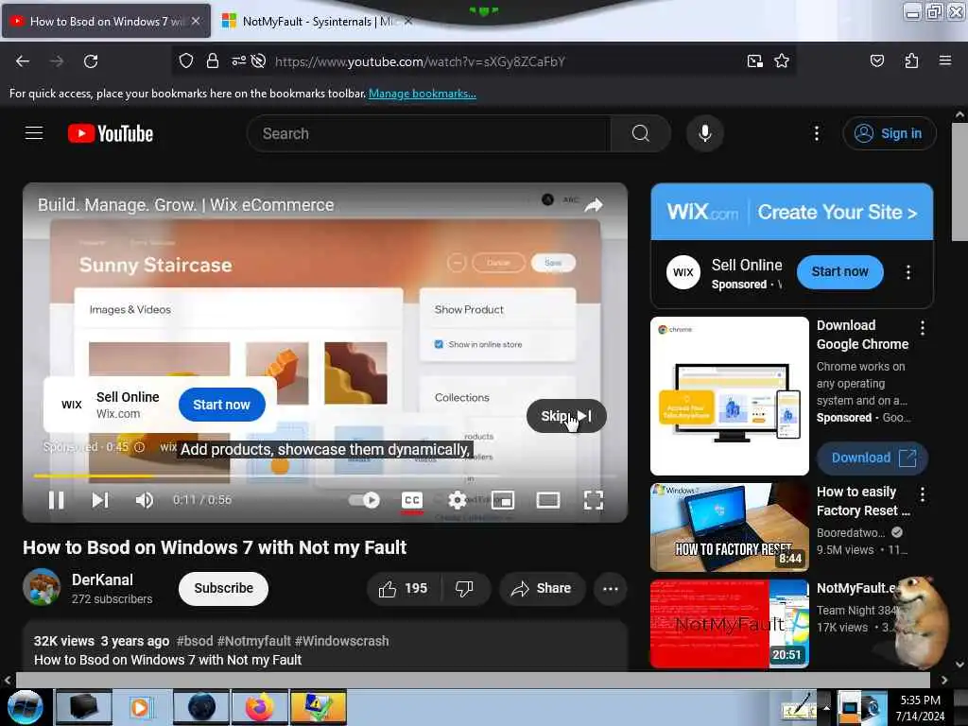Click the ad share arrow icon
Image resolution: width=968 pixels, height=726 pixels.
click(594, 205)
